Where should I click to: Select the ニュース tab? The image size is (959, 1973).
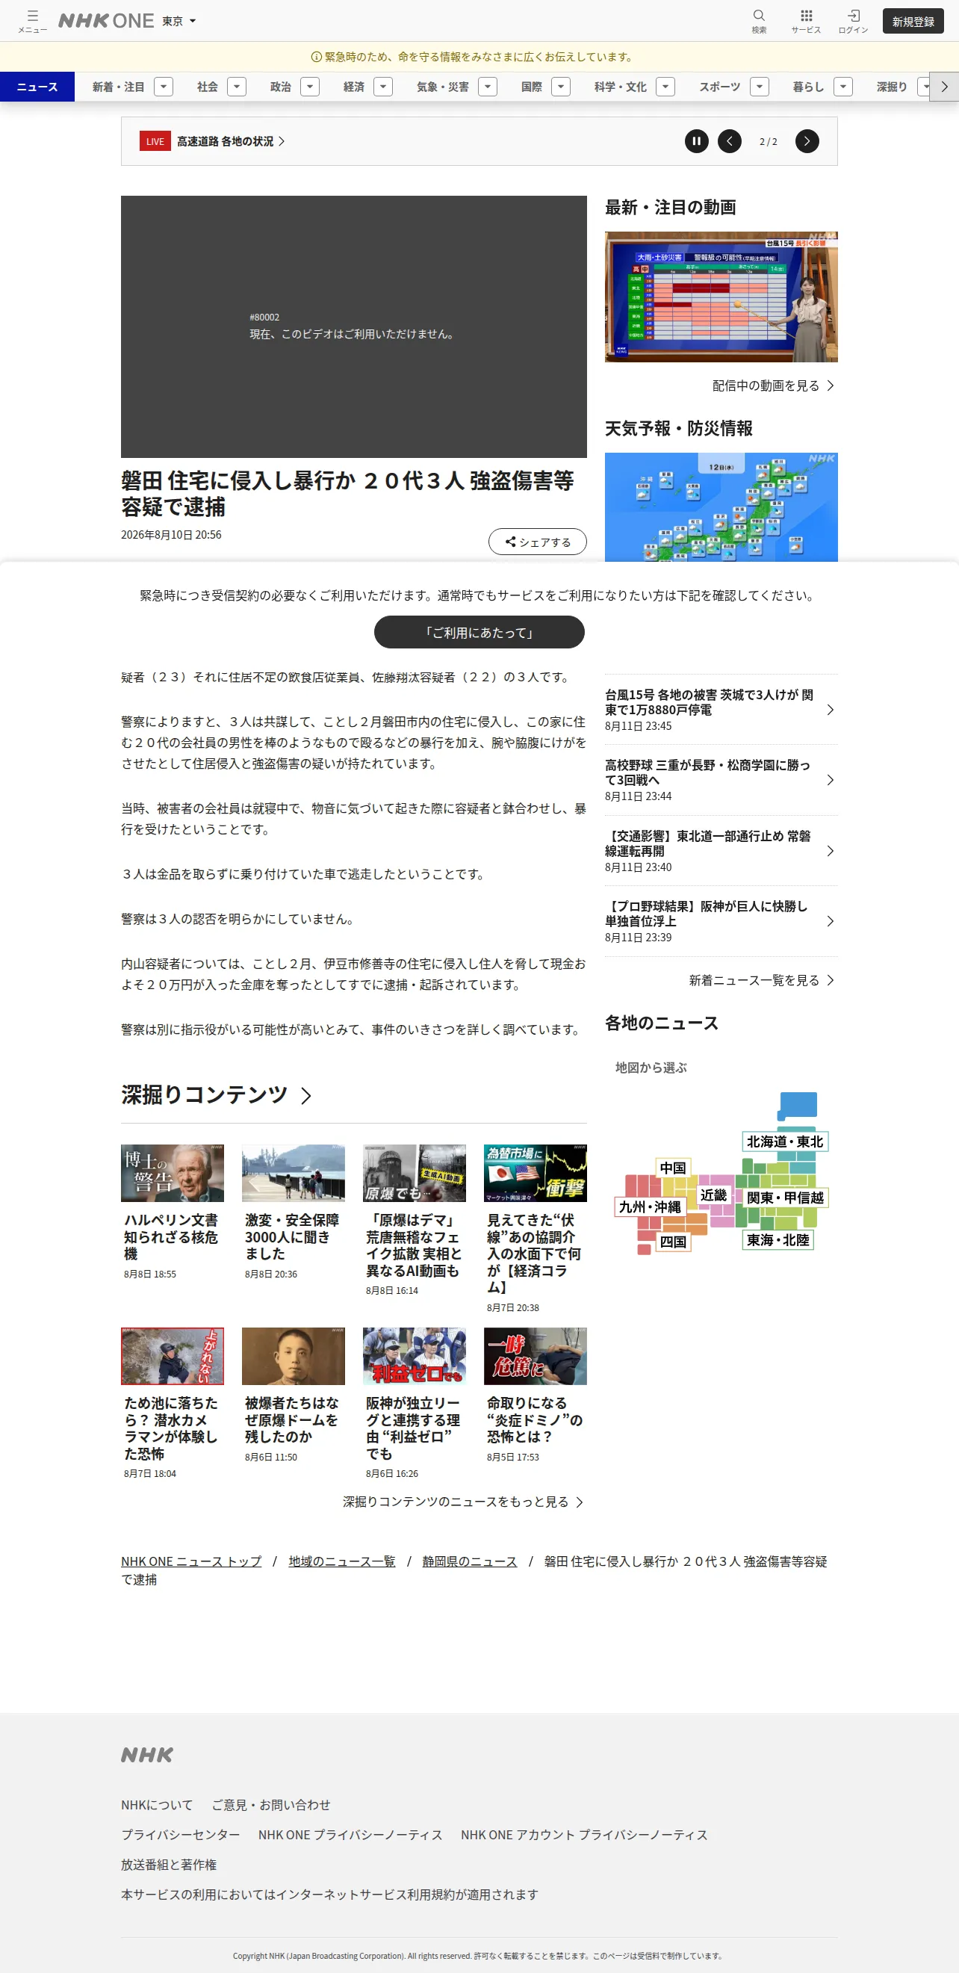click(x=37, y=87)
